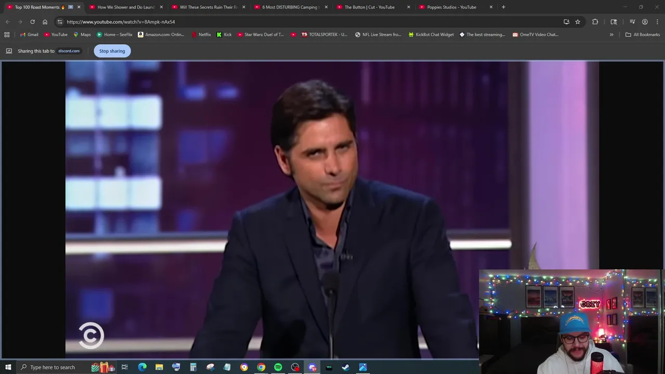Open the Netflix bookmark
The width and height of the screenshot is (665, 374).
pyautogui.click(x=201, y=35)
